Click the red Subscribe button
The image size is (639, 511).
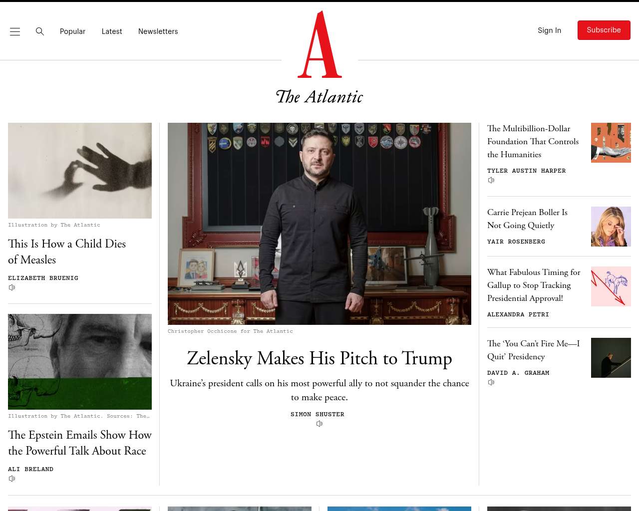(604, 30)
